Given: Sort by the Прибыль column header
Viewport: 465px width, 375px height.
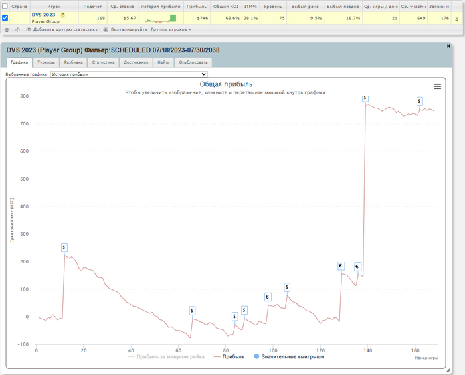Looking at the screenshot, I should tap(197, 6).
